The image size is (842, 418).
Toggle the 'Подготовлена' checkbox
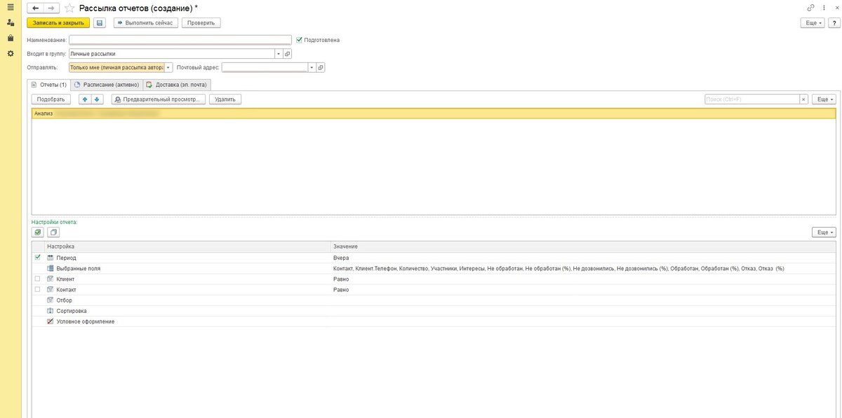300,40
